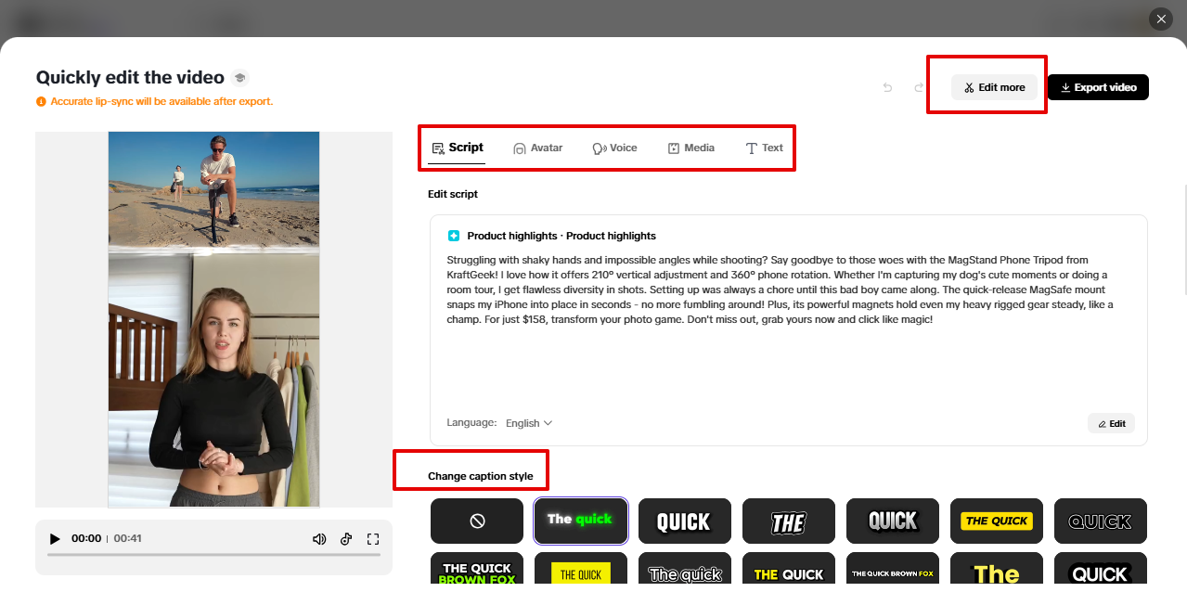Image resolution: width=1187 pixels, height=592 pixels.
Task: Choose the bold white QUICK caption style
Action: [685, 521]
